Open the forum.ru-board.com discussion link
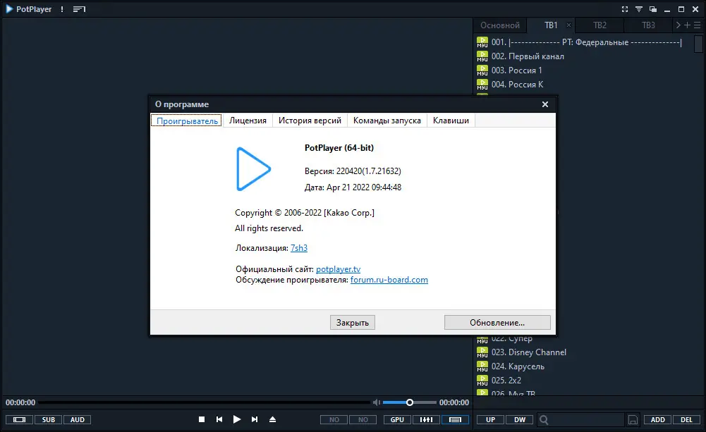The image size is (706, 432). point(389,280)
